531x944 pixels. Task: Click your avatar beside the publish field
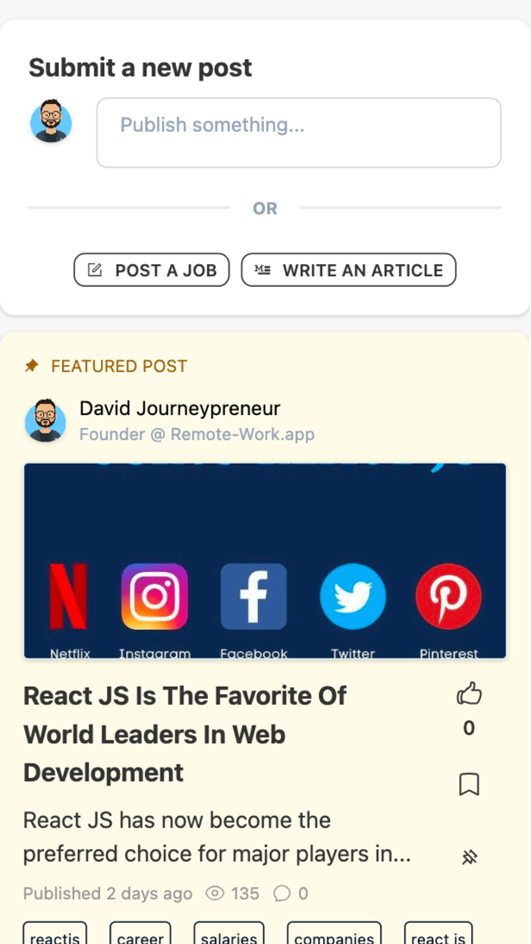click(x=50, y=122)
